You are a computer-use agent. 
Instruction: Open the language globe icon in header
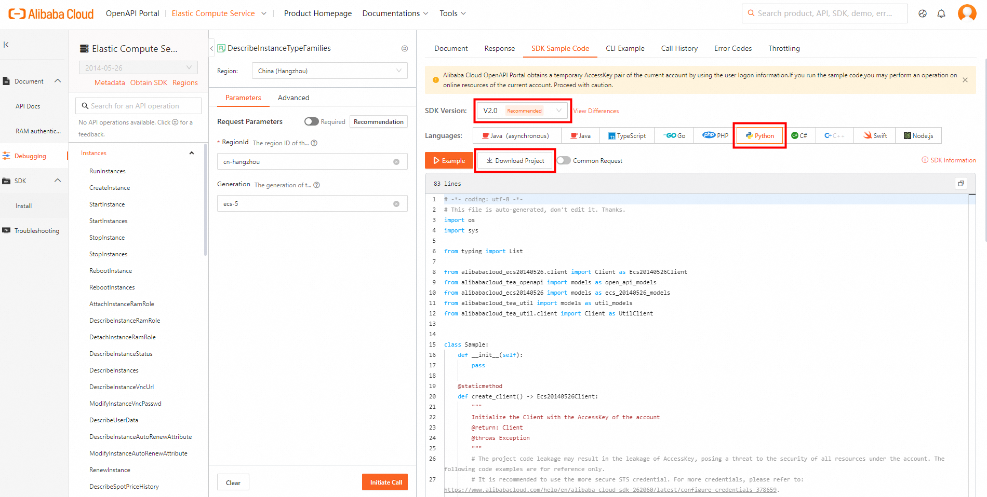(923, 14)
